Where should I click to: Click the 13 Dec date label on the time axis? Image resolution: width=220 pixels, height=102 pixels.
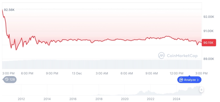click(77, 74)
